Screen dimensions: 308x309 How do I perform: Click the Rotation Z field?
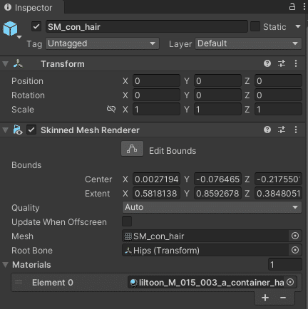tap(278, 95)
